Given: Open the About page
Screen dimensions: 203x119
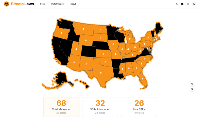Looking at the screenshot, I should tap(73, 4).
